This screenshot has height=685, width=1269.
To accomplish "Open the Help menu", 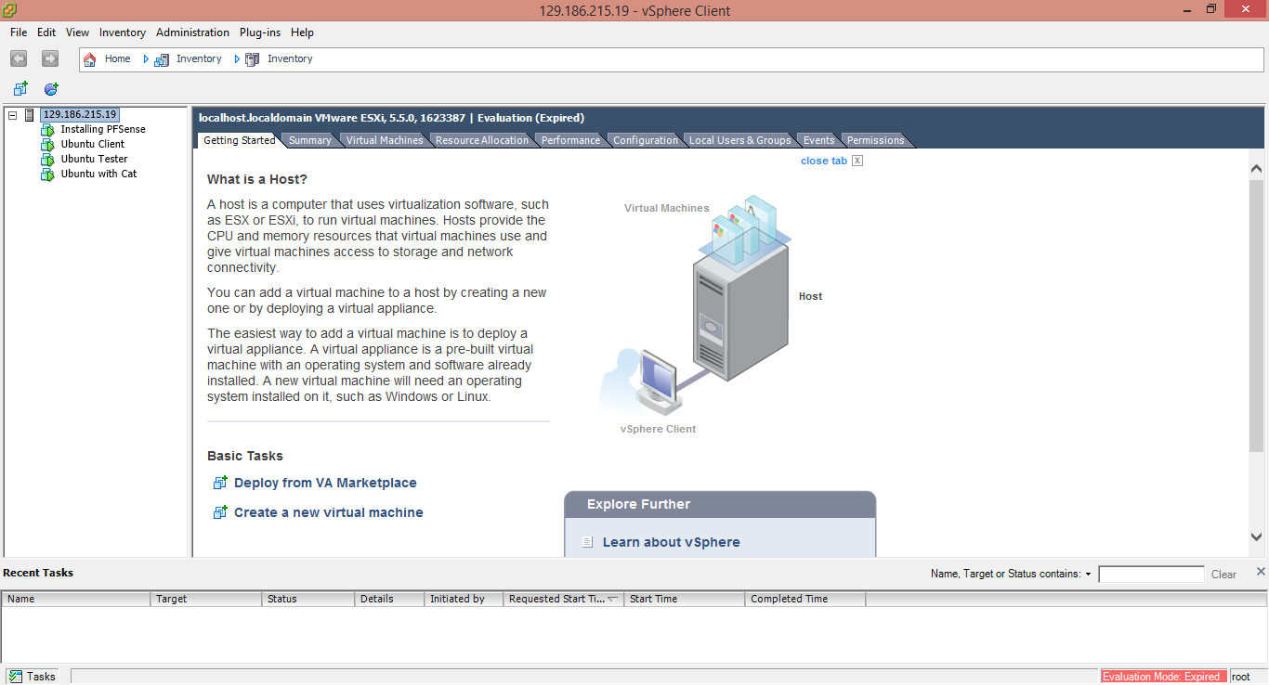I will coord(302,32).
